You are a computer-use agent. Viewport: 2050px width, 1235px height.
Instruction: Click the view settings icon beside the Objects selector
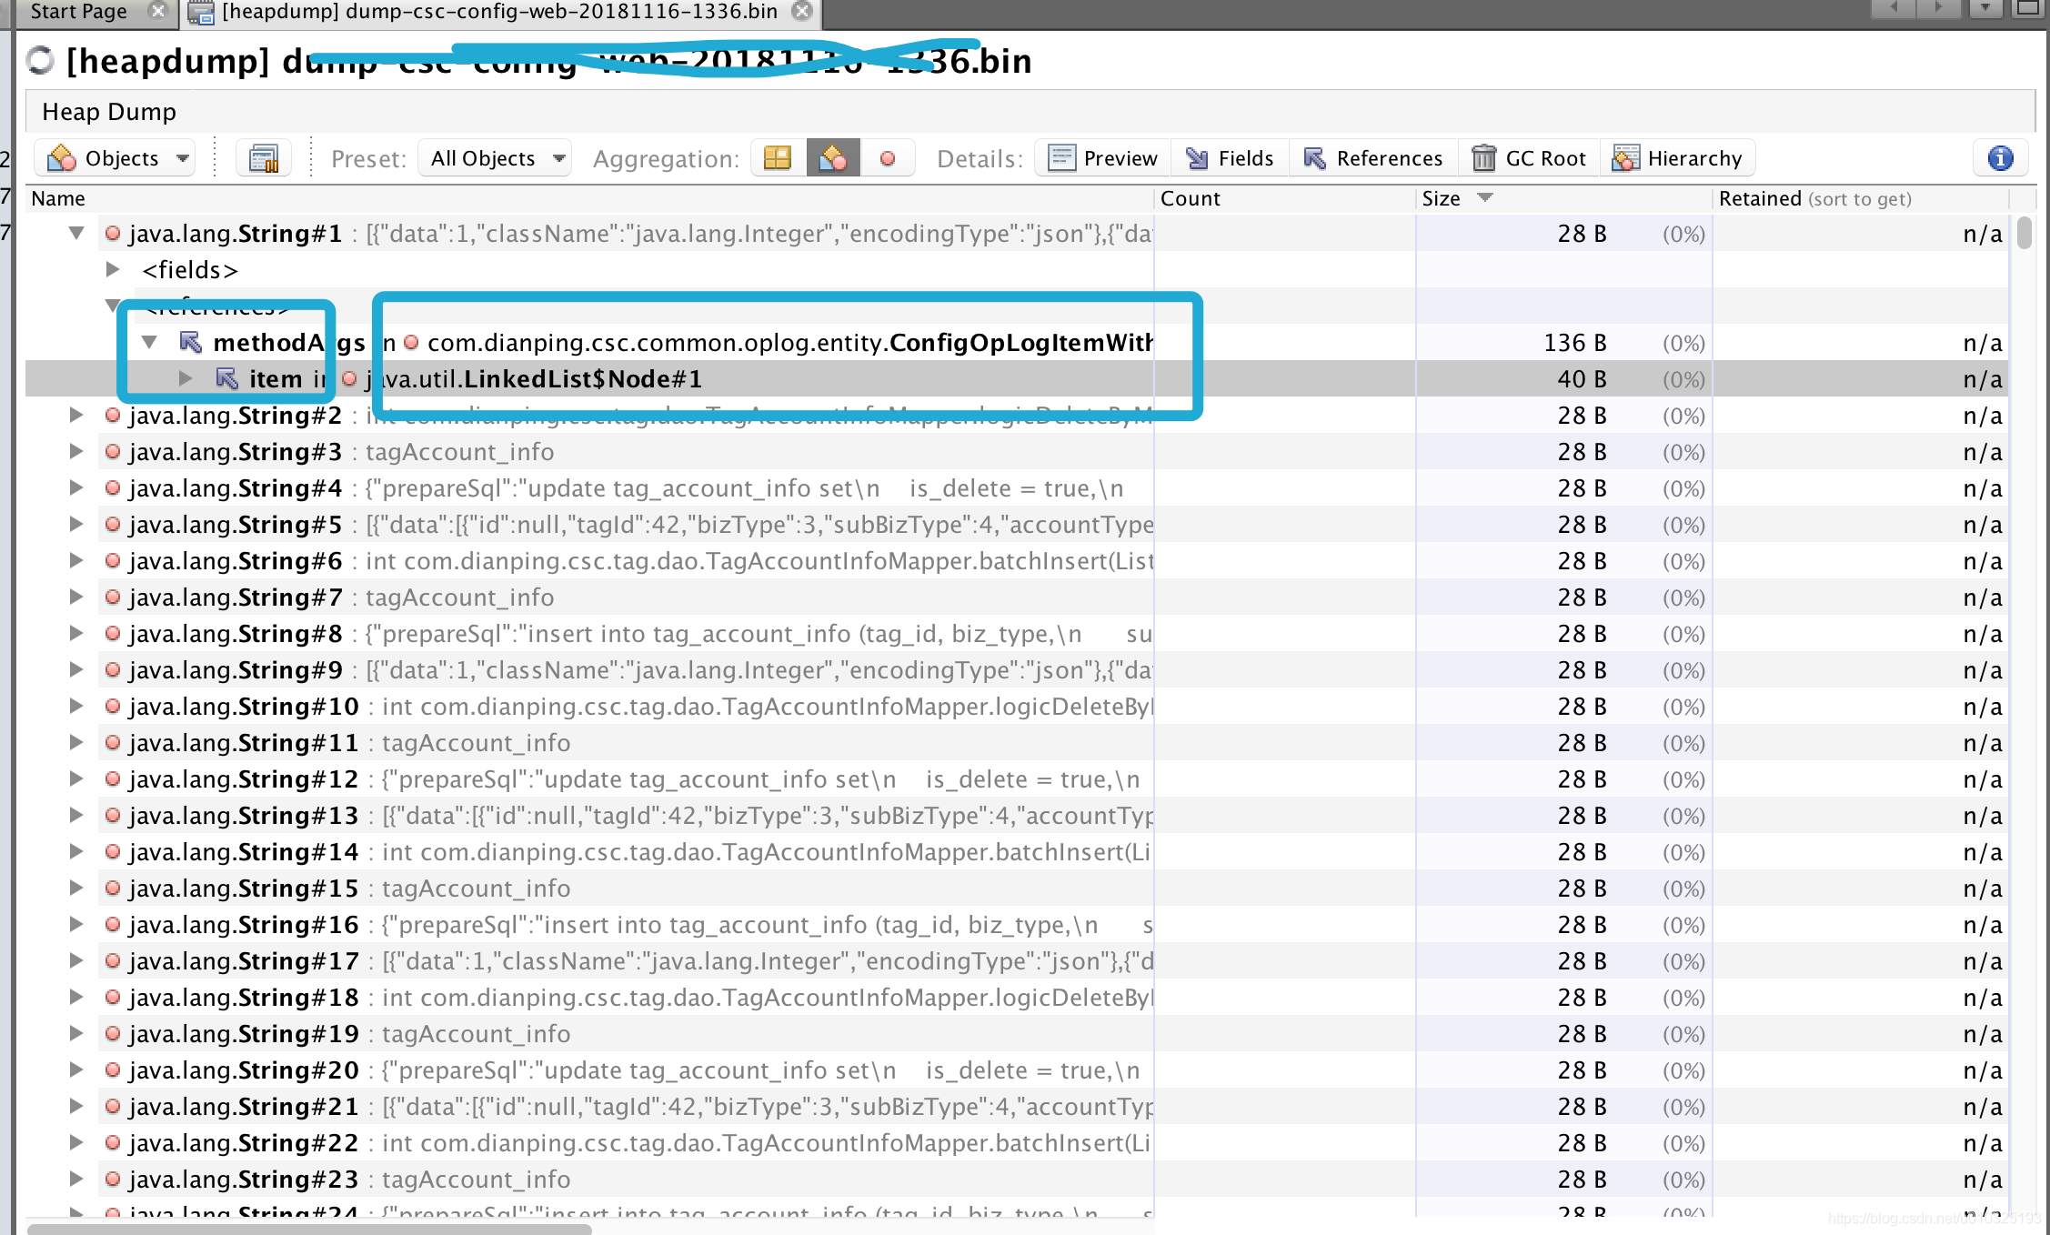tap(263, 157)
